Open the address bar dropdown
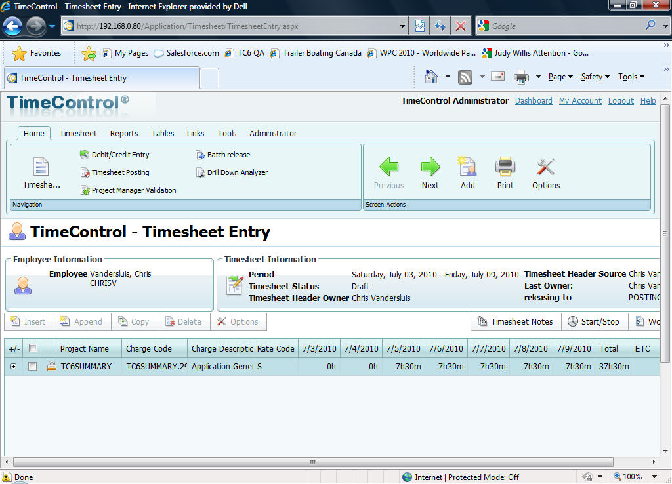This screenshot has height=484, width=672. tap(402, 26)
